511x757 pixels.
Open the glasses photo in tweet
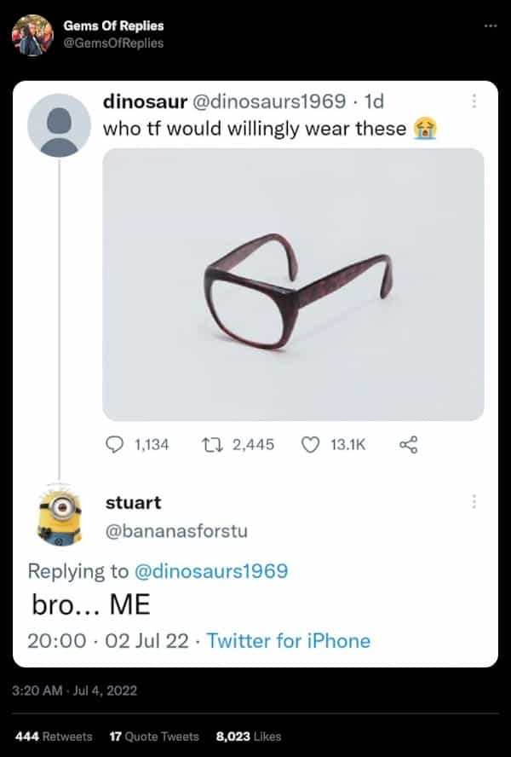(293, 284)
